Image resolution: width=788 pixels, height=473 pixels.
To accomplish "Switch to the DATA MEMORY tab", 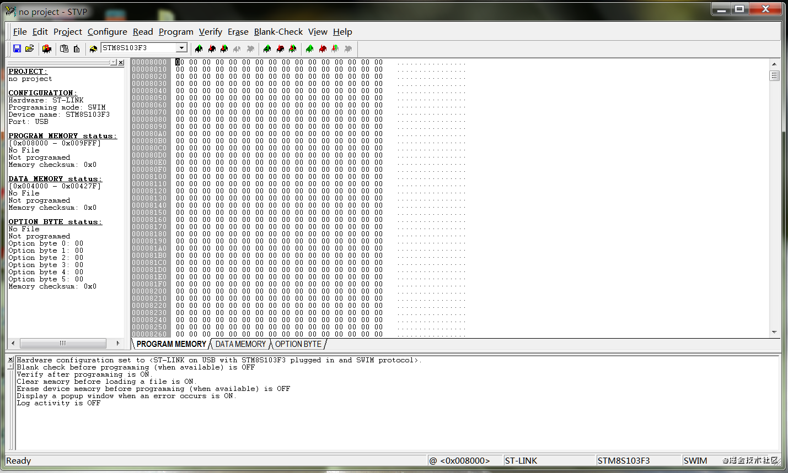I will [240, 344].
